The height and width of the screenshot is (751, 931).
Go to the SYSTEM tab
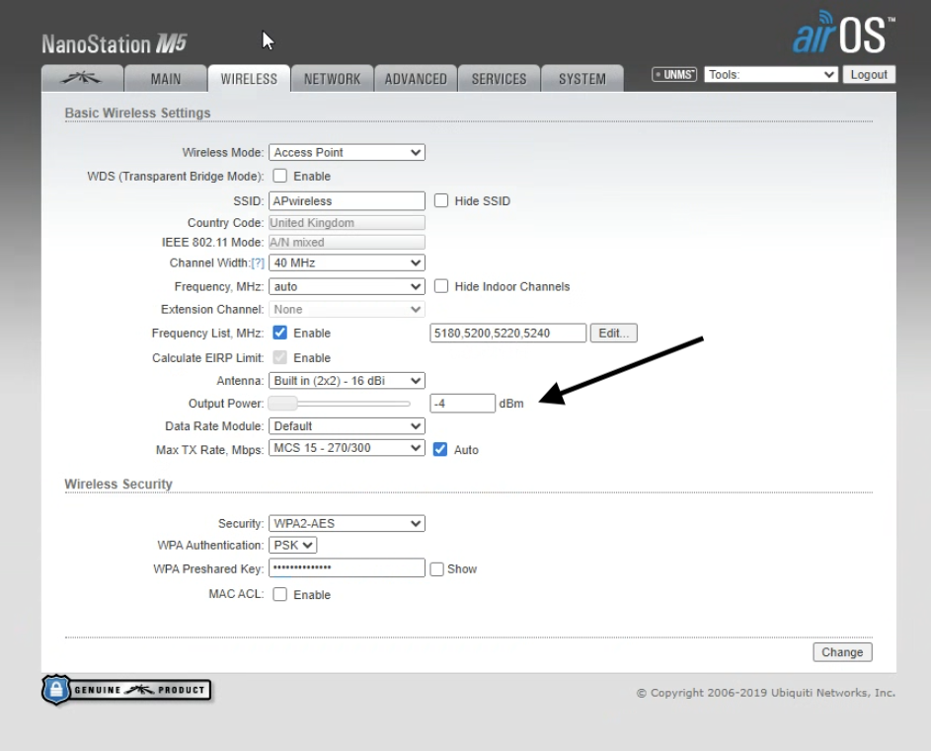pyautogui.click(x=582, y=78)
